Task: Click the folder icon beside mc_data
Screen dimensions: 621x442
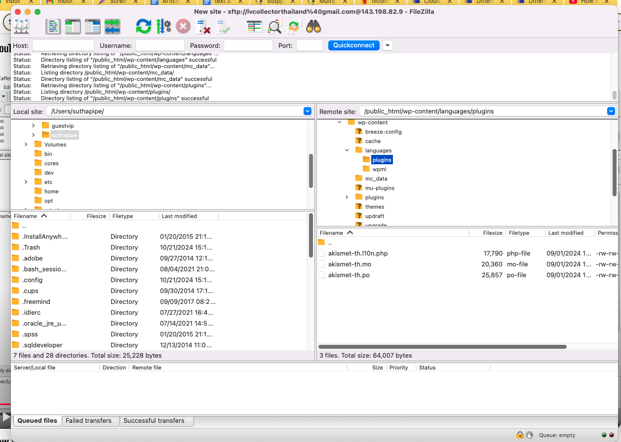Action: (359, 179)
